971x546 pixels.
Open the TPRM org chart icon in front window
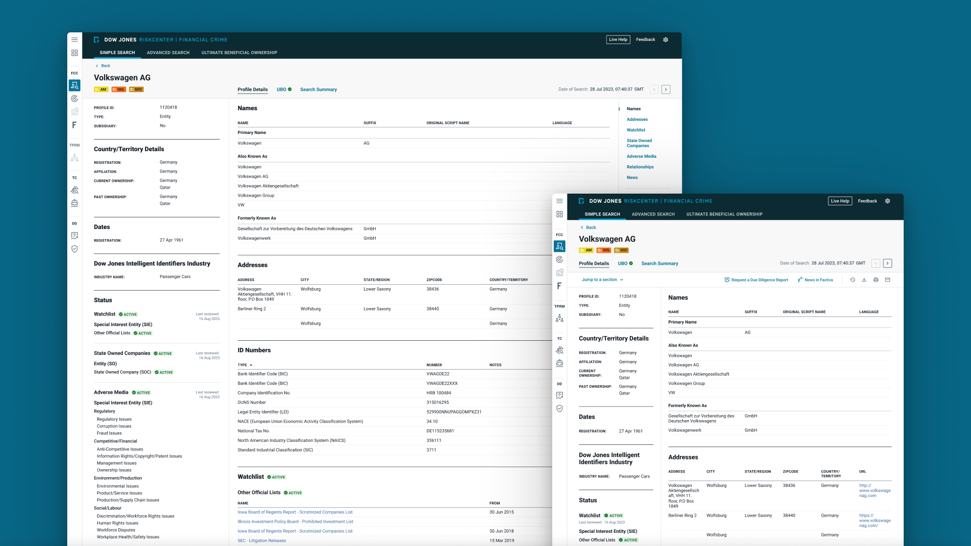click(x=559, y=318)
